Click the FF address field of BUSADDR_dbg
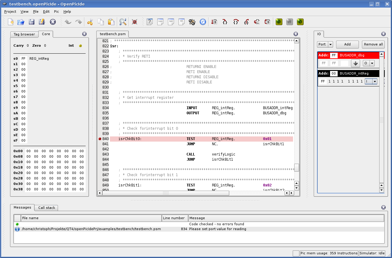 [334, 55]
